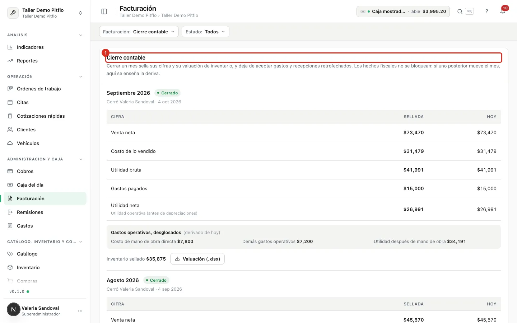
Task: Open the Estado filter dropdown
Action: tap(205, 32)
